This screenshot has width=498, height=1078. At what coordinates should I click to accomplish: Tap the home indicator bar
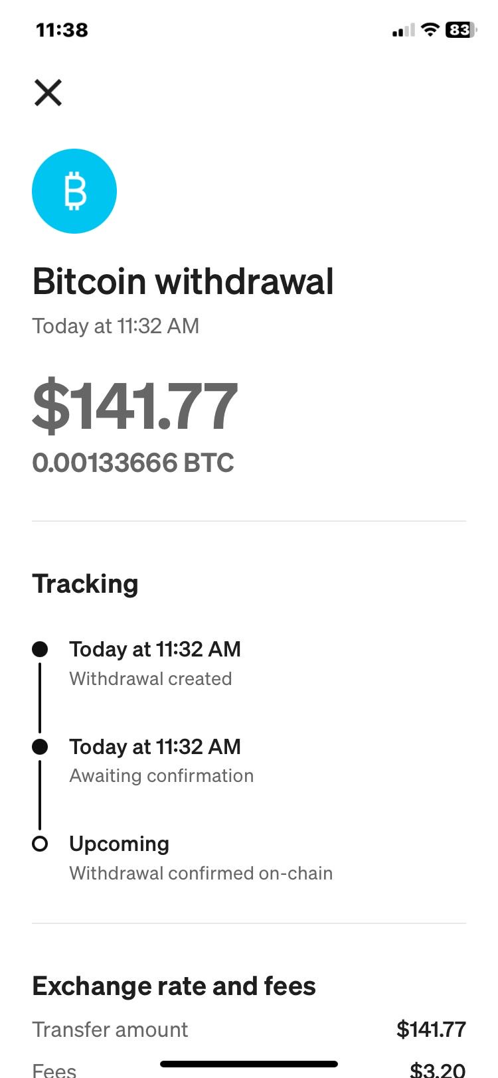pyautogui.click(x=249, y=1064)
